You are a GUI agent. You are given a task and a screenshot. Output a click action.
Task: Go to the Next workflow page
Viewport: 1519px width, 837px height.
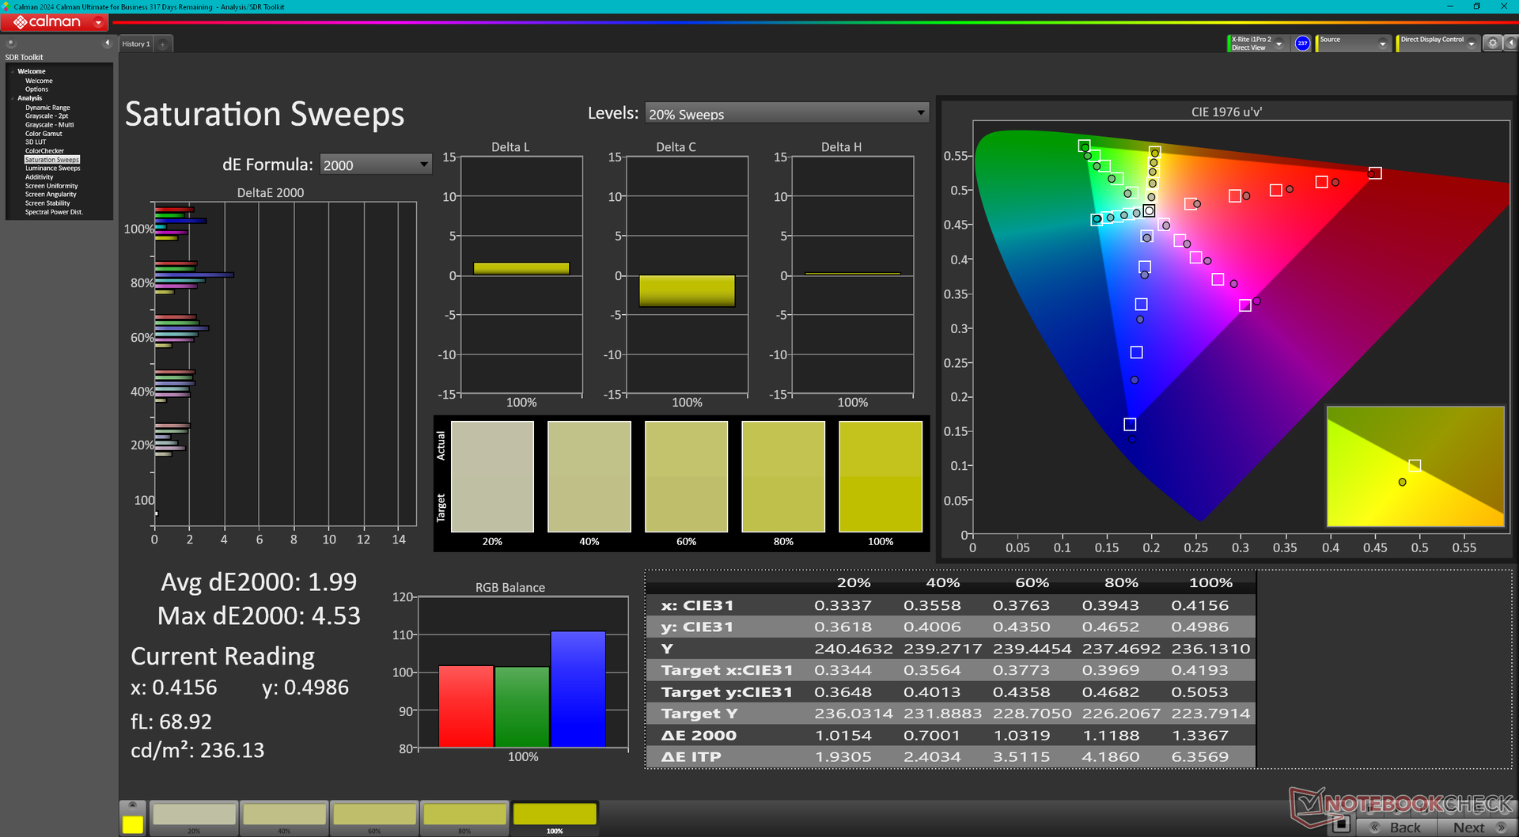pyautogui.click(x=1477, y=827)
